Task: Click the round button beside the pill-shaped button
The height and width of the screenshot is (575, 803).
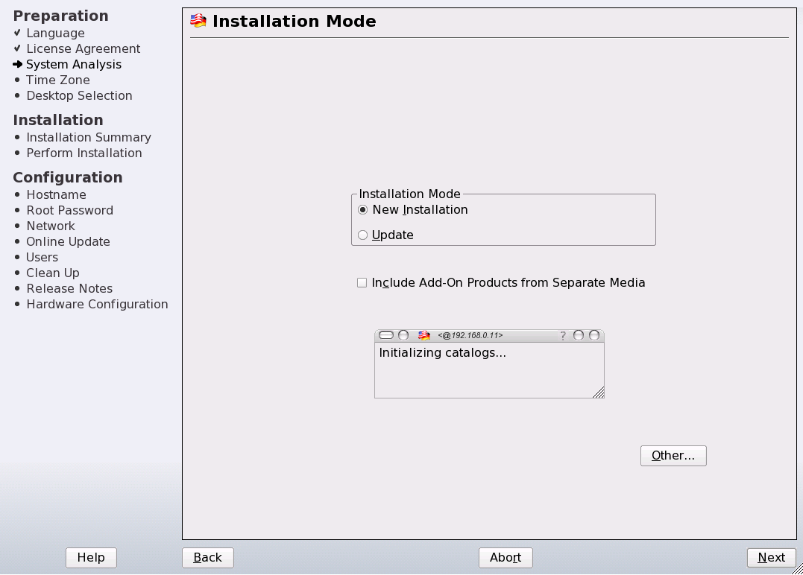Action: pyautogui.click(x=403, y=336)
